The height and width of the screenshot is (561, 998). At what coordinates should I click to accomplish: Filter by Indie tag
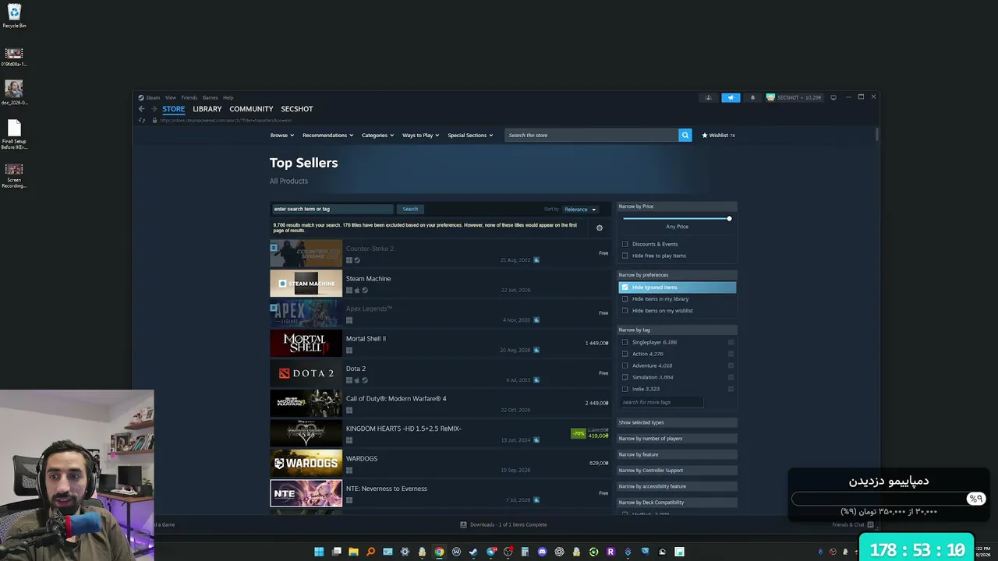[x=625, y=389]
